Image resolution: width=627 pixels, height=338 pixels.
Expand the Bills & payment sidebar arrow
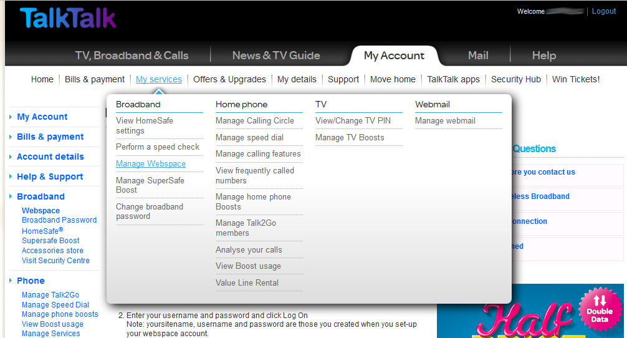tap(11, 137)
